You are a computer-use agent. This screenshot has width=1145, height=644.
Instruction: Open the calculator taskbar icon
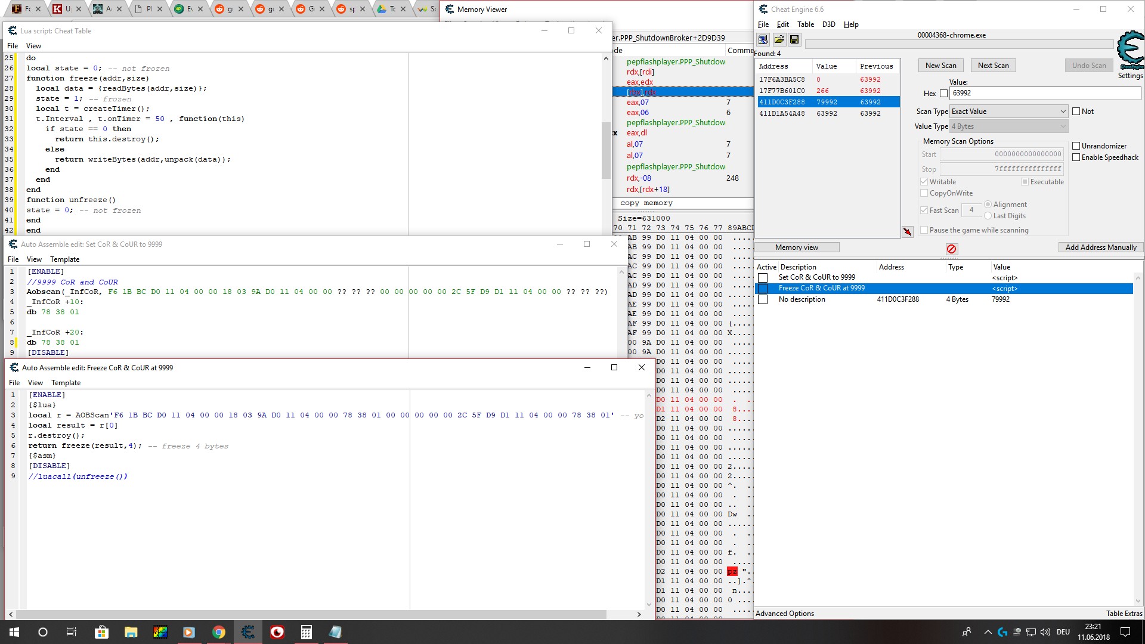point(306,632)
